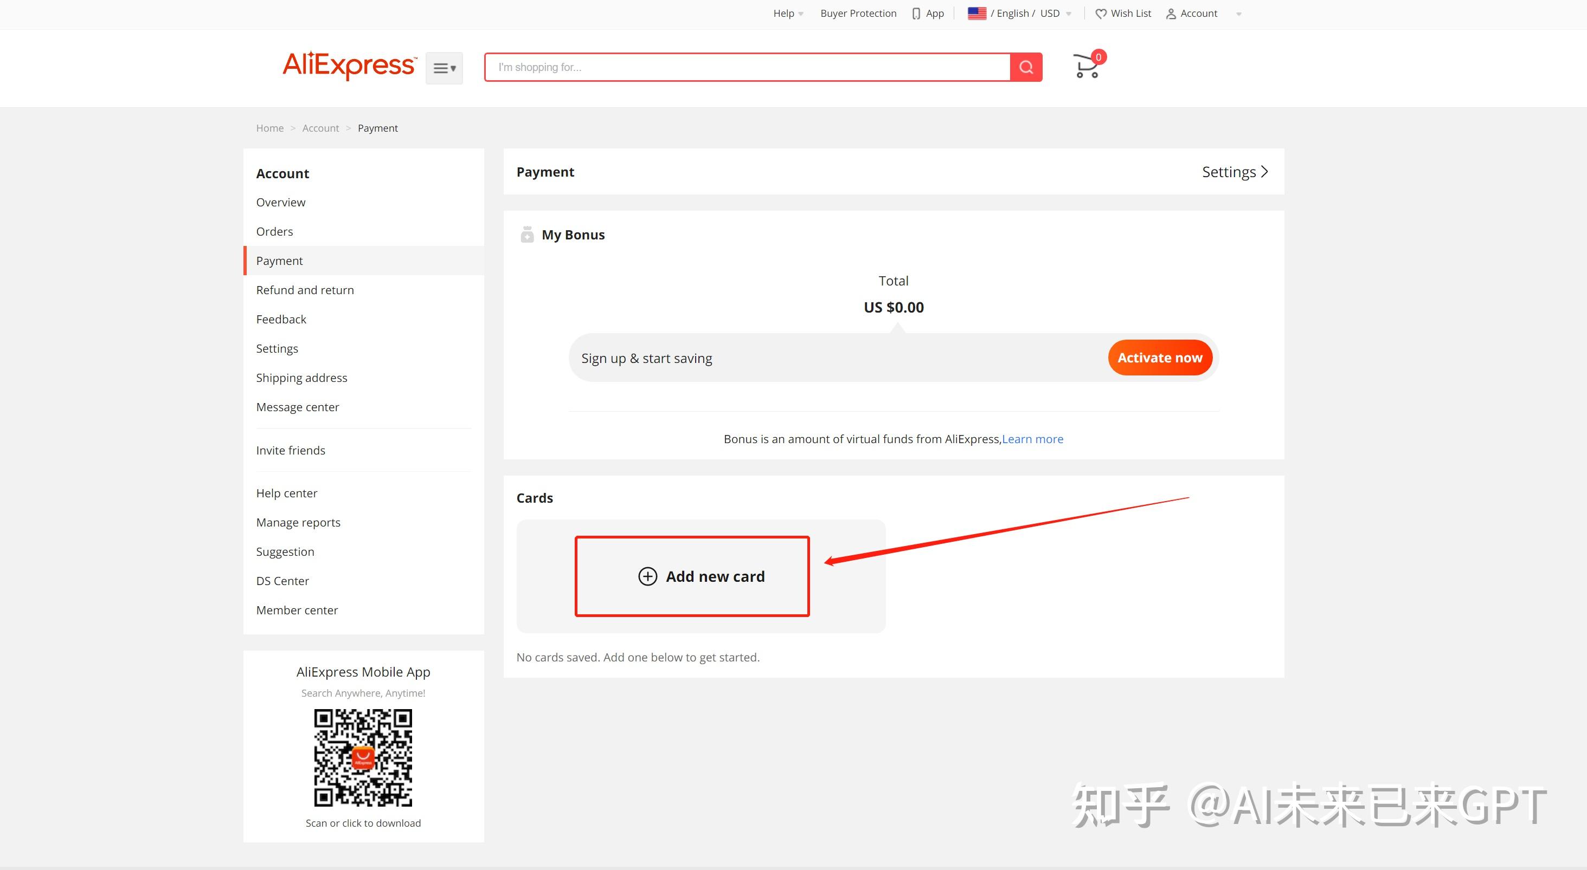1587x870 pixels.
Task: Click the plus icon on Add new card
Action: [x=647, y=576]
